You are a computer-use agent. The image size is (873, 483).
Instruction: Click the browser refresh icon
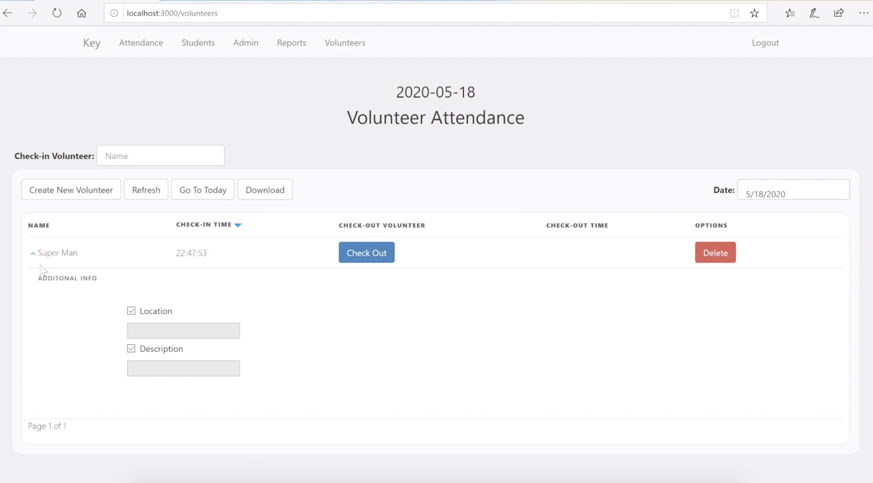[57, 13]
